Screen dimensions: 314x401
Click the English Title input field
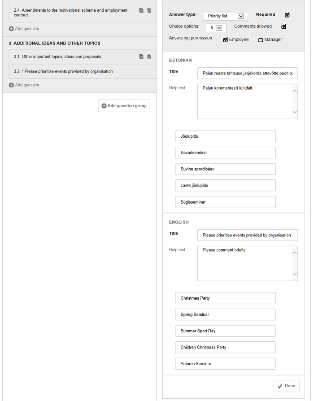(247, 235)
